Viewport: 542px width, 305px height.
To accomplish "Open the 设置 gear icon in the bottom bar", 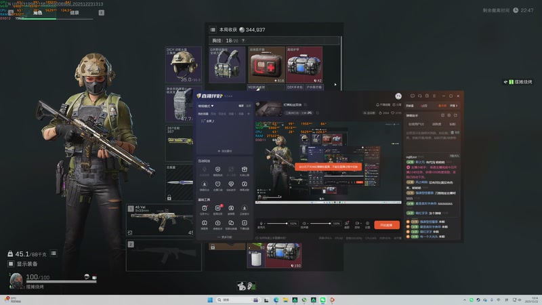I will pyautogui.click(x=367, y=224).
